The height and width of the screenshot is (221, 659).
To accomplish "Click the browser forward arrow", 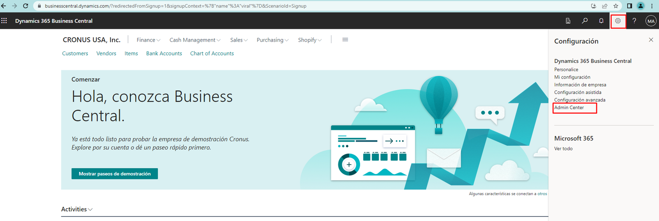I will (14, 6).
